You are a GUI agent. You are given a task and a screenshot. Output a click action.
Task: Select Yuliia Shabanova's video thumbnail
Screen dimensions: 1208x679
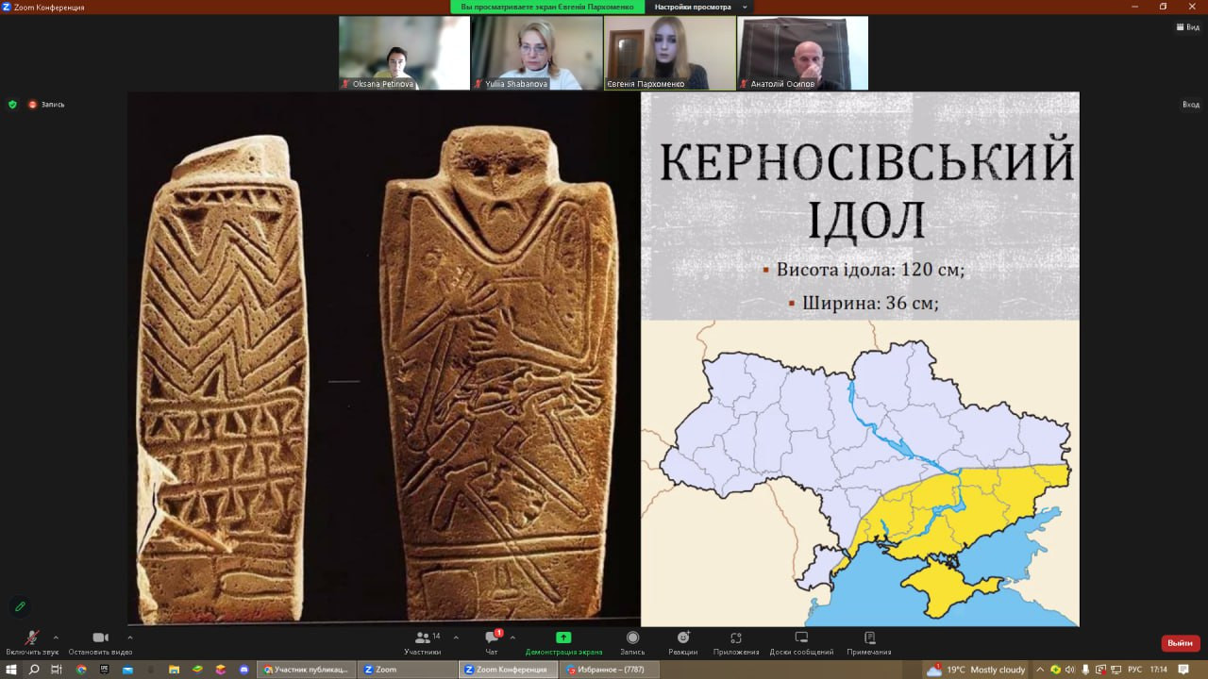pos(537,53)
